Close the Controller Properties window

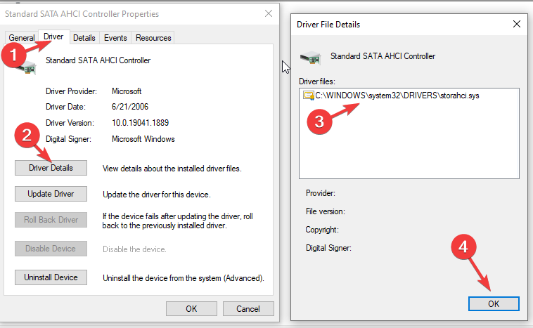(x=269, y=13)
